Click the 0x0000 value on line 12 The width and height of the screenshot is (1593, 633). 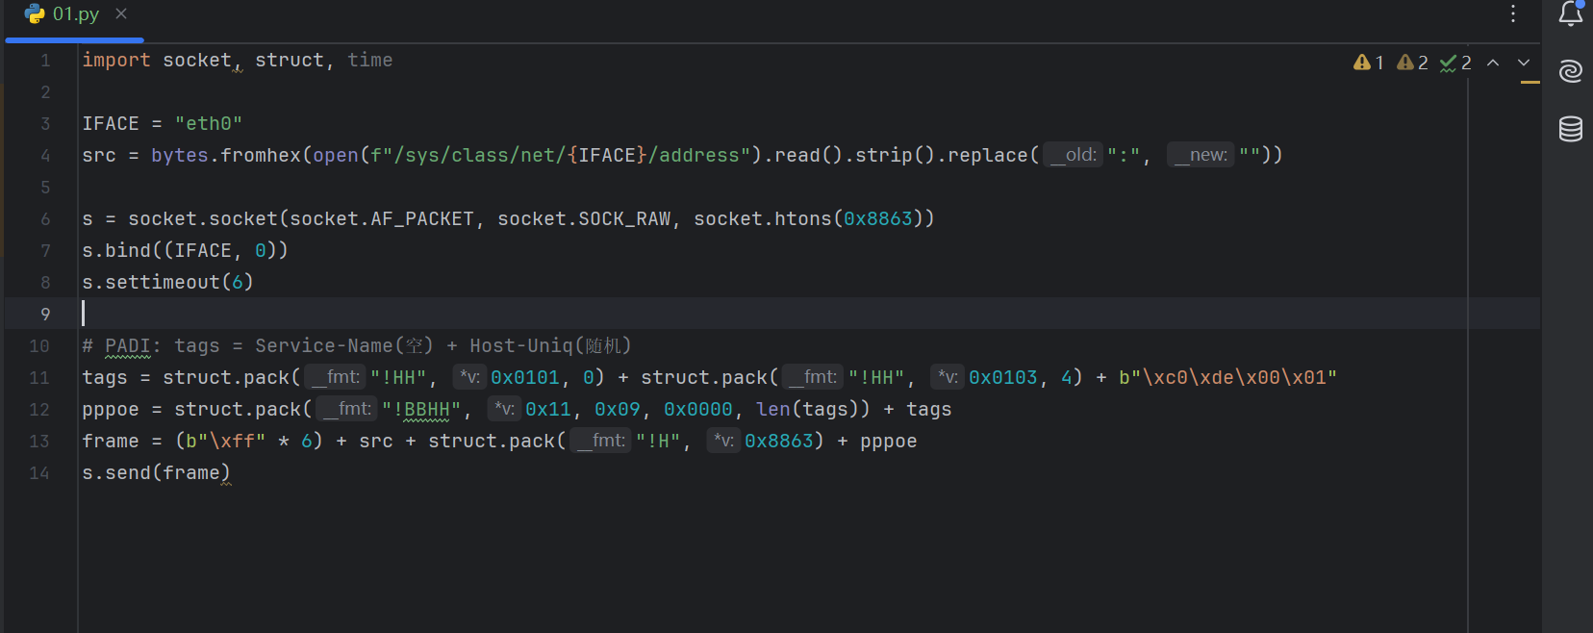[698, 409]
